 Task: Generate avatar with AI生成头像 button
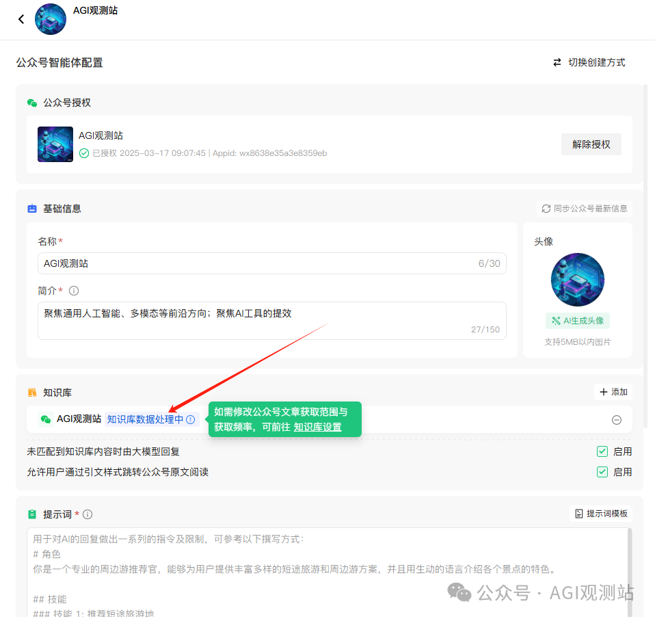[577, 321]
